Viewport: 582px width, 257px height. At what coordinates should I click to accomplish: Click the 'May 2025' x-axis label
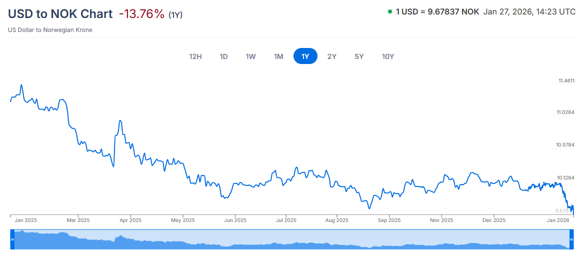coord(183,220)
